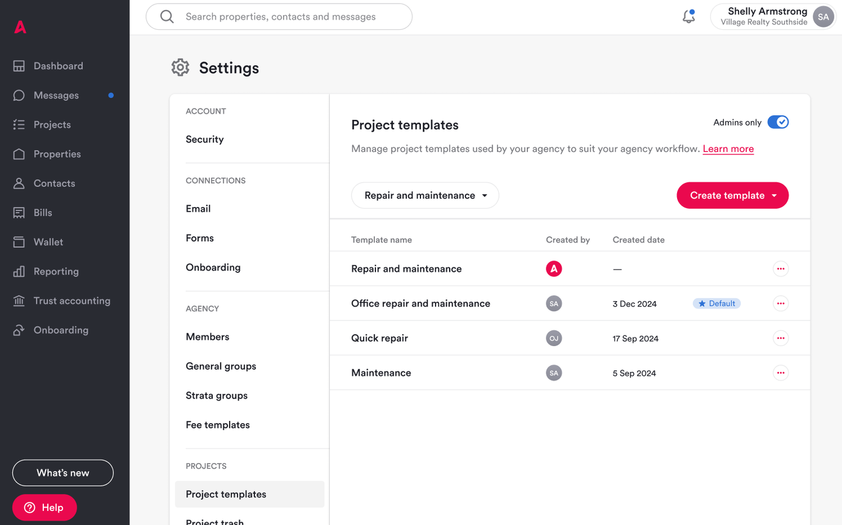Open the Security settings section
Screen dimensions: 842x525
[205, 139]
